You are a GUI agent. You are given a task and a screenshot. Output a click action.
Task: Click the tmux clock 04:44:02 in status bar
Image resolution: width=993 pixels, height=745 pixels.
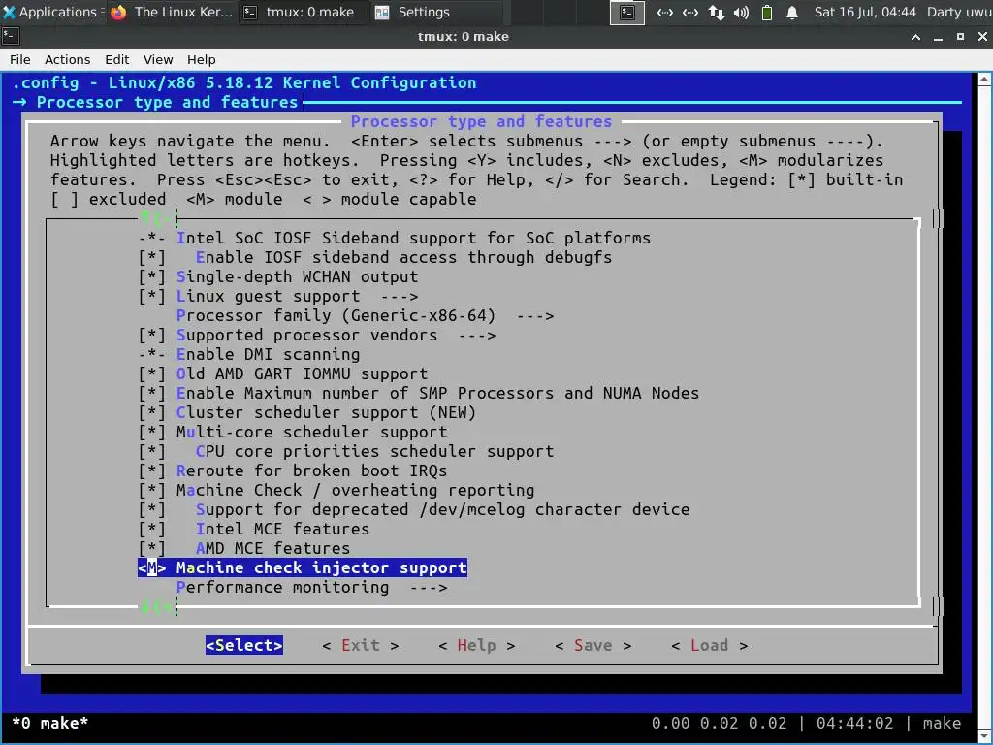[x=854, y=723]
